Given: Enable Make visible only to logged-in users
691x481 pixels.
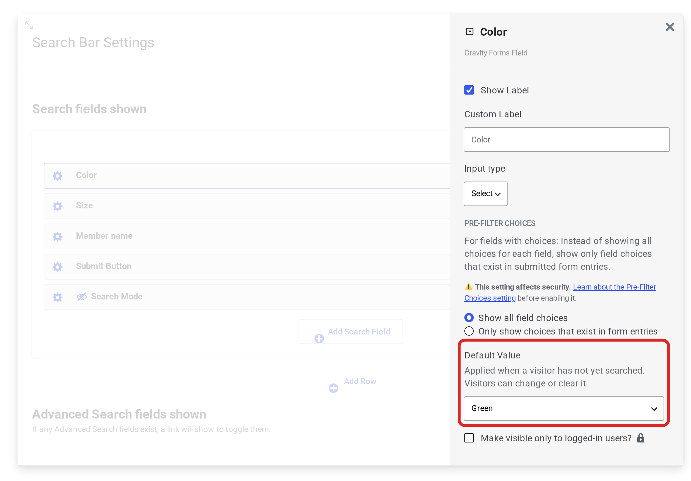Looking at the screenshot, I should point(469,438).
